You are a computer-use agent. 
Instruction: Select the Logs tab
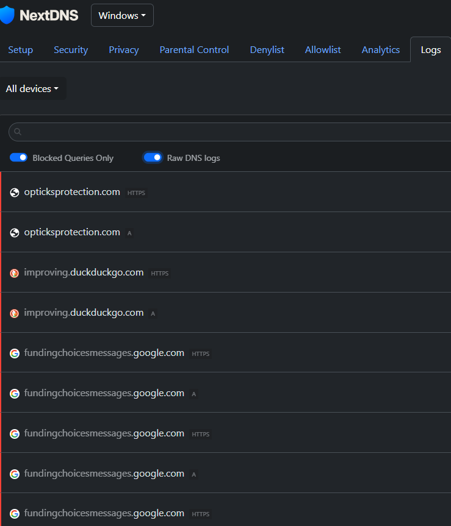click(x=430, y=49)
